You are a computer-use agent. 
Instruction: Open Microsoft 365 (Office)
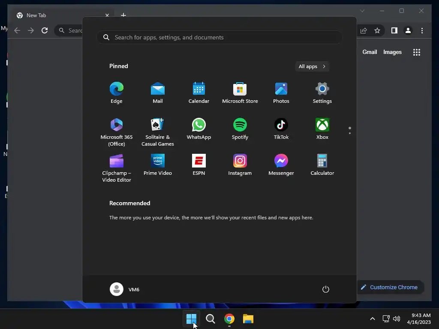117,132
